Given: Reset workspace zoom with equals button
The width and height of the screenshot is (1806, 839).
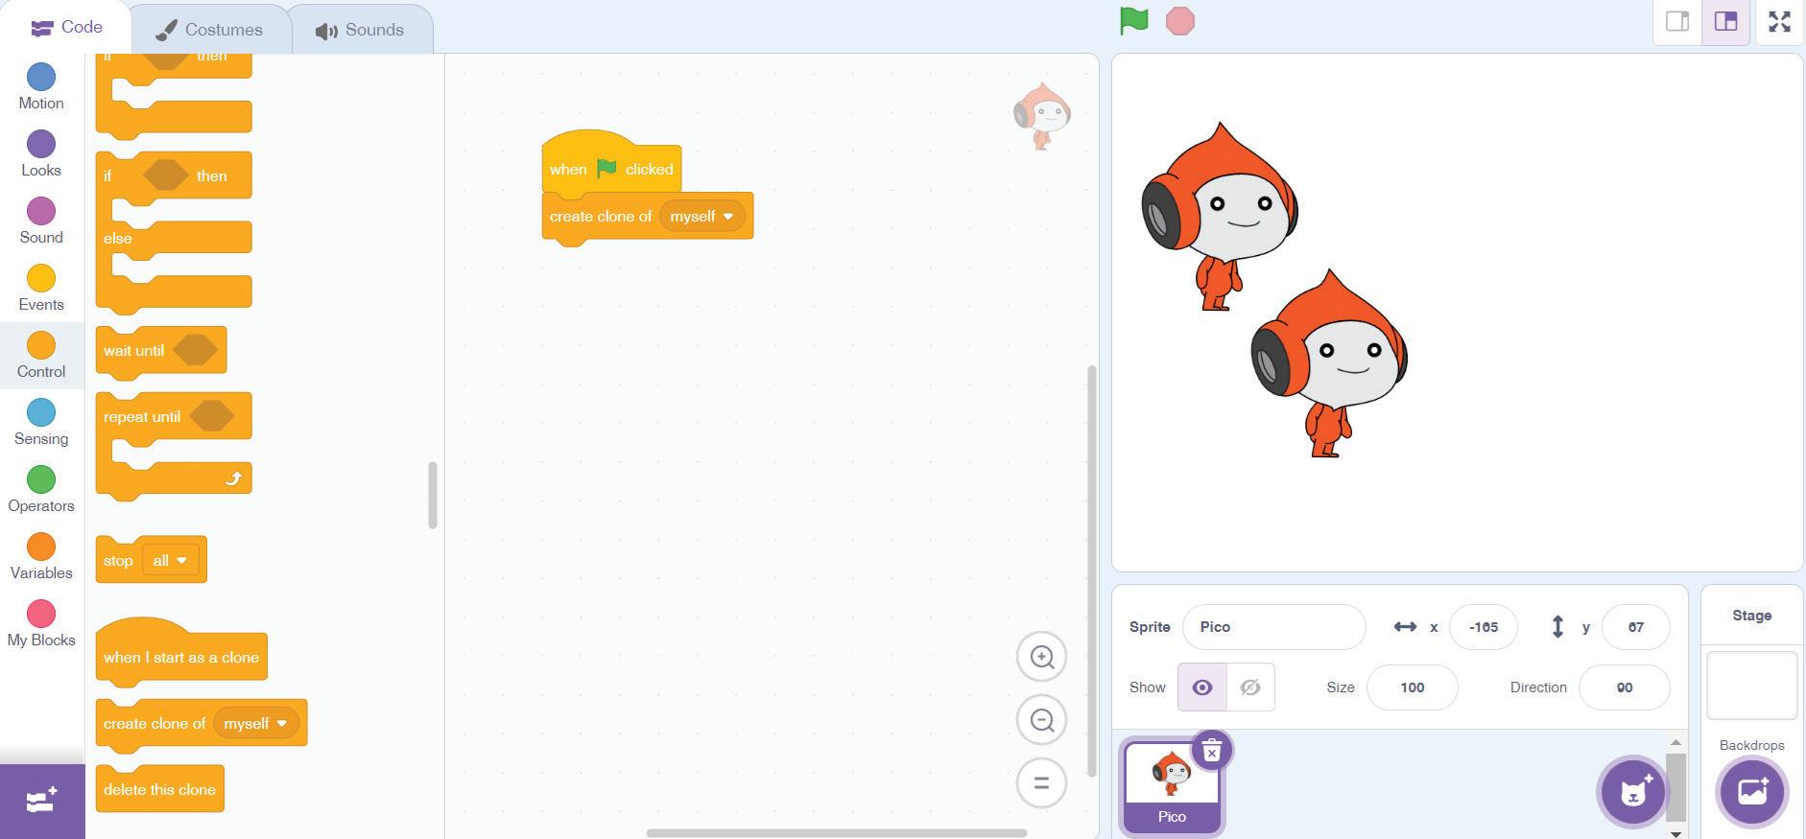Looking at the screenshot, I should pos(1042,783).
